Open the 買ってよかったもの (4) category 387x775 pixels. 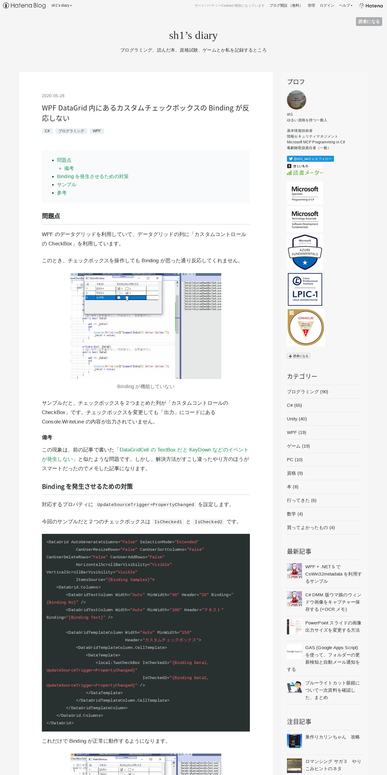tap(311, 528)
